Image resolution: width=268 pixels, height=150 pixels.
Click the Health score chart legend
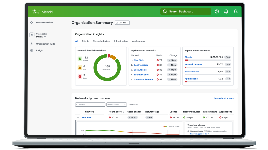(x=172, y=127)
